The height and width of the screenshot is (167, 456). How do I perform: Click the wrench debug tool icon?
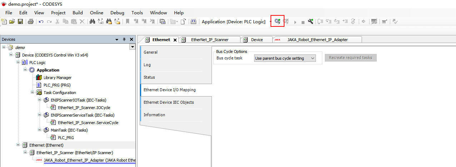pos(311,21)
